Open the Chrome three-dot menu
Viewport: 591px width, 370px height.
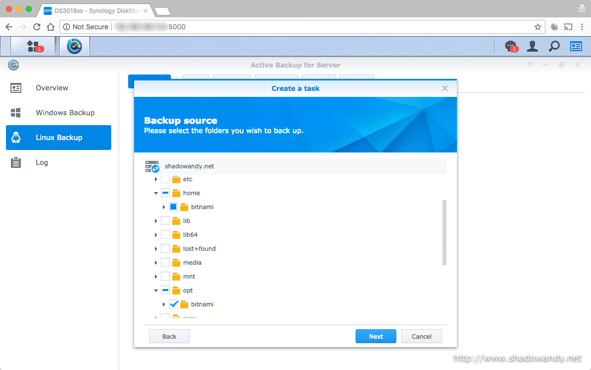point(582,27)
